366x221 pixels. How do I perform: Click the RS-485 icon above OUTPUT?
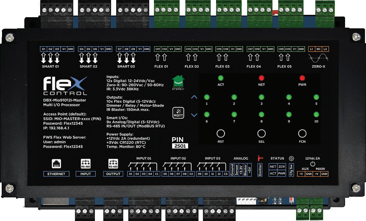pos(113,164)
